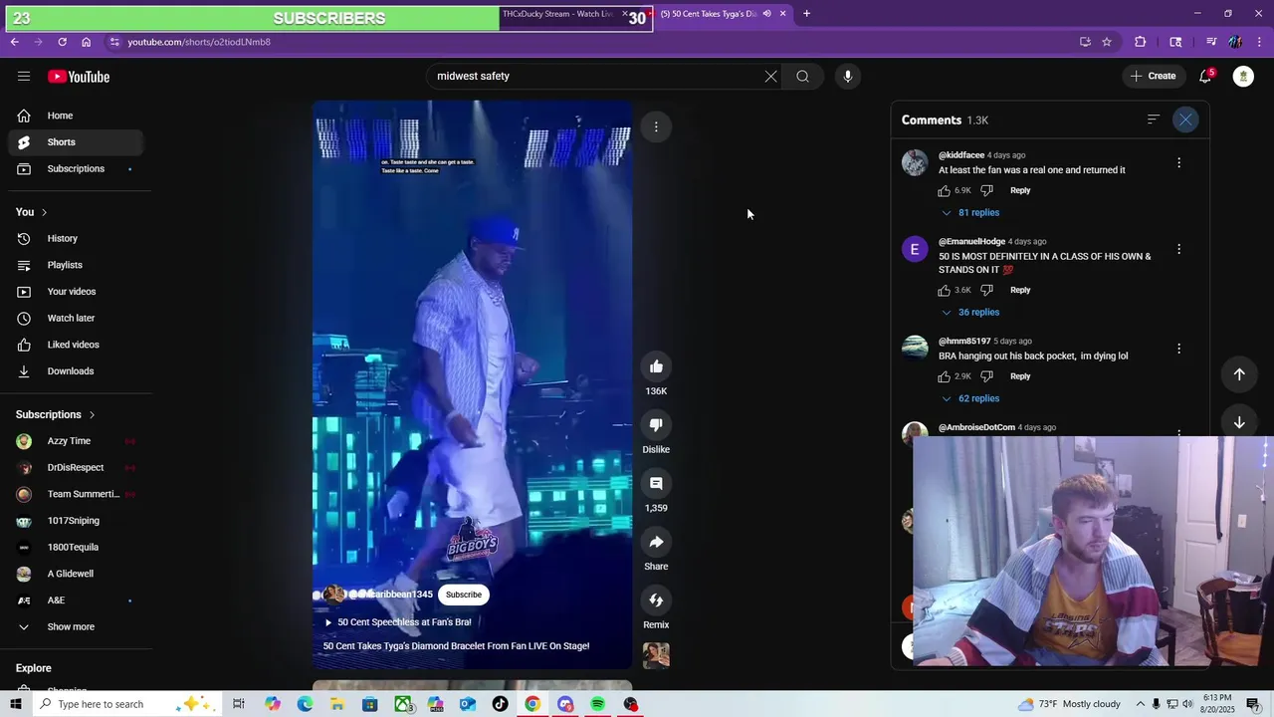Reload the page
The width and height of the screenshot is (1274, 717).
pos(62,42)
